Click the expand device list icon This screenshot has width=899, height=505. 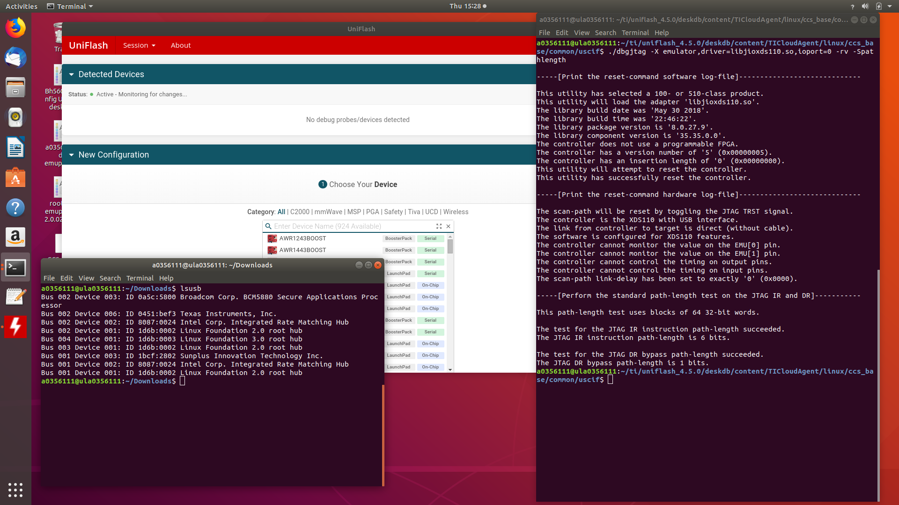point(439,226)
